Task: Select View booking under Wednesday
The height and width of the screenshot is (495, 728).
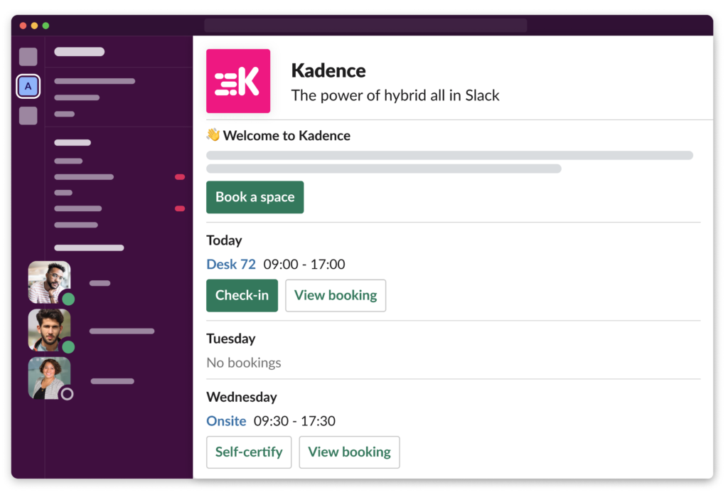Action: pyautogui.click(x=349, y=452)
